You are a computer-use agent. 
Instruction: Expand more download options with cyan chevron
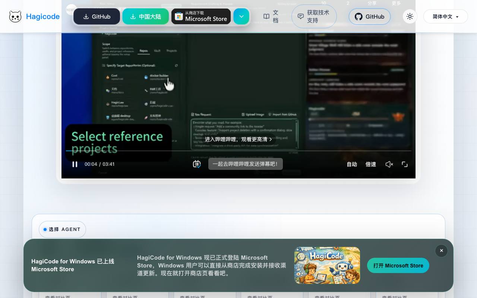point(241,17)
